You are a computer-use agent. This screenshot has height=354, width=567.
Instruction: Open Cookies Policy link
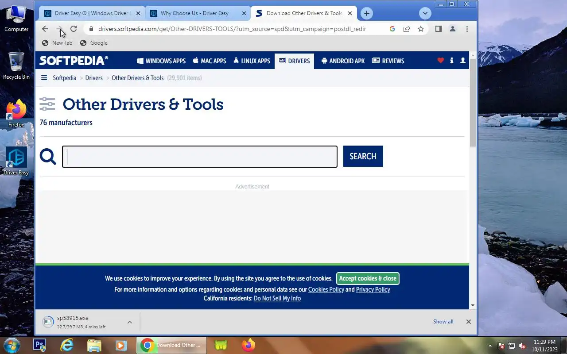click(326, 289)
